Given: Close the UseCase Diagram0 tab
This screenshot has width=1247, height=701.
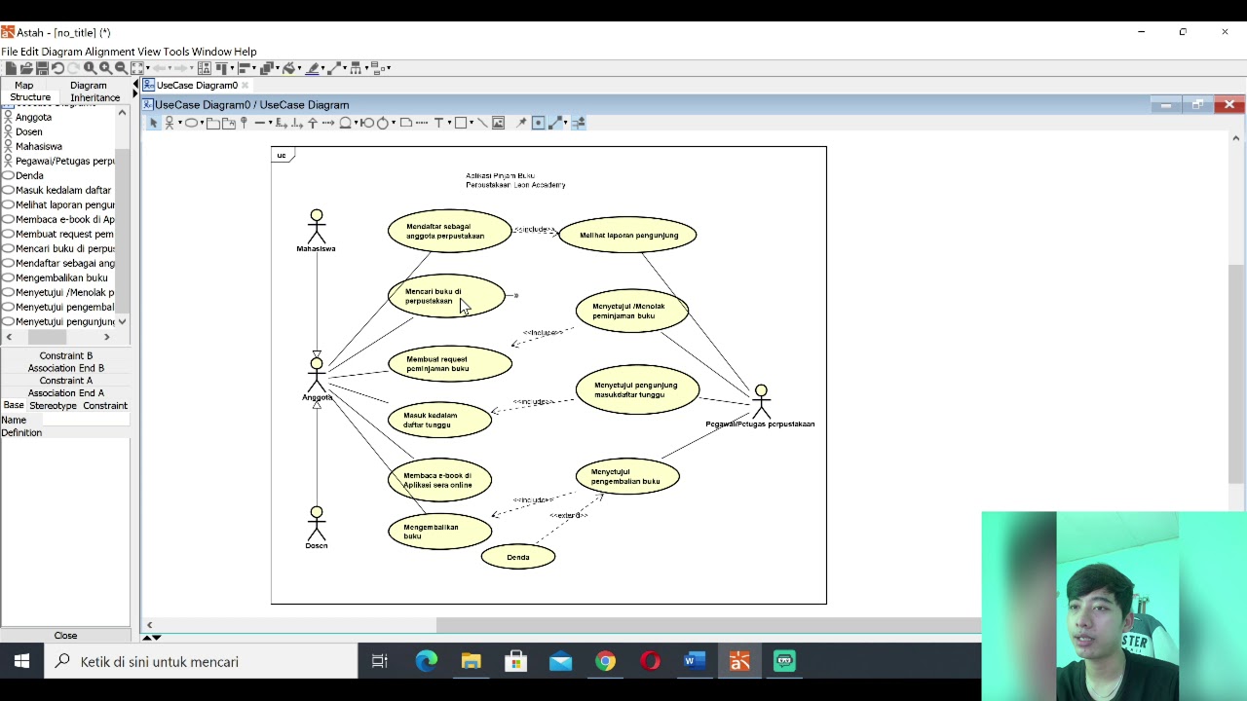Looking at the screenshot, I should [245, 86].
